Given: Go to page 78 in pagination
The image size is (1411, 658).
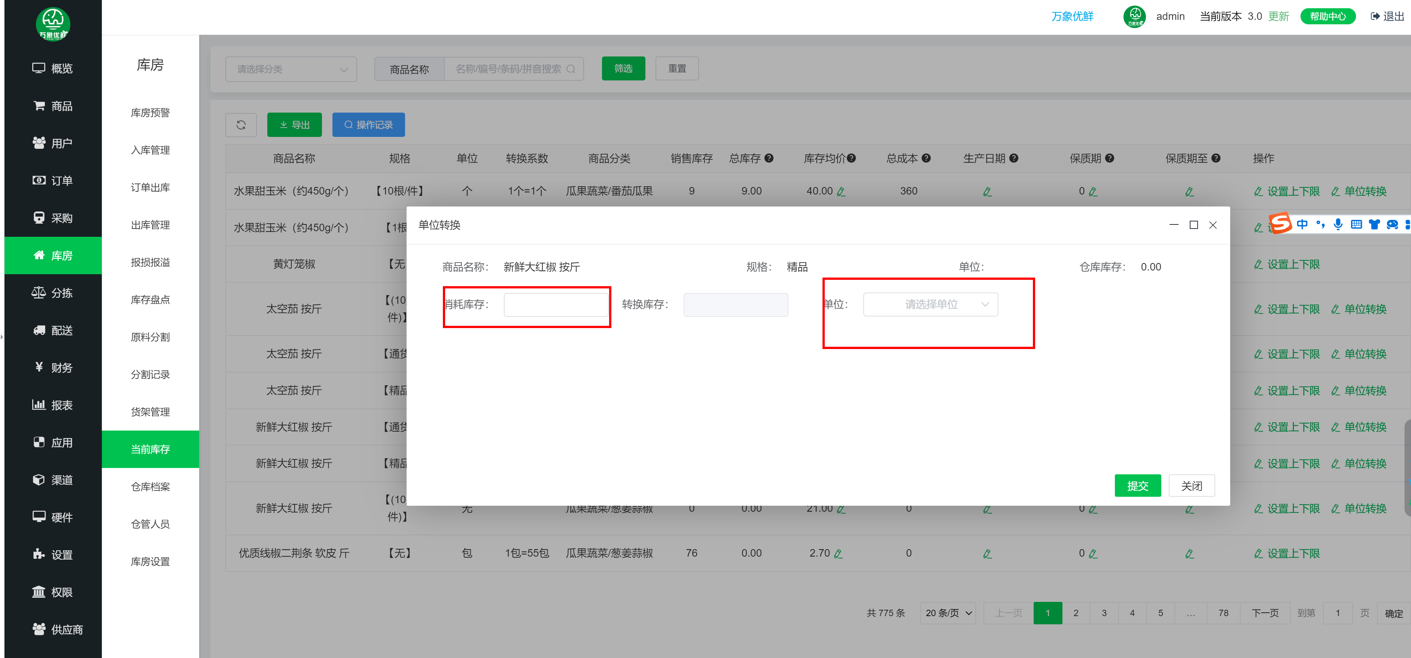Looking at the screenshot, I should pos(1223,613).
